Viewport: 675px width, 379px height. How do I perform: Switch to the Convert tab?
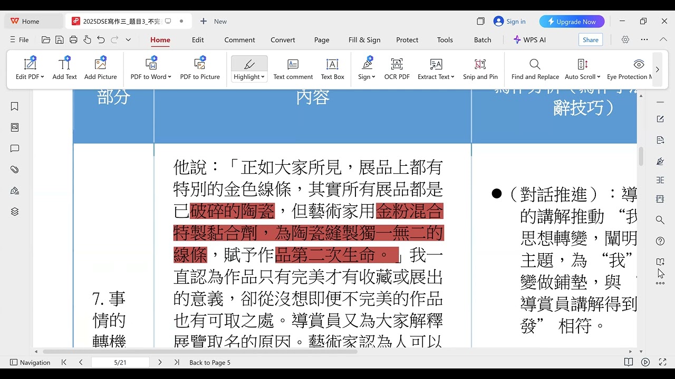click(283, 39)
